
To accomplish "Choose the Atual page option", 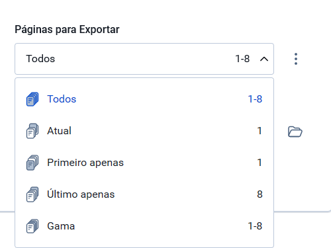I will [144, 131].
